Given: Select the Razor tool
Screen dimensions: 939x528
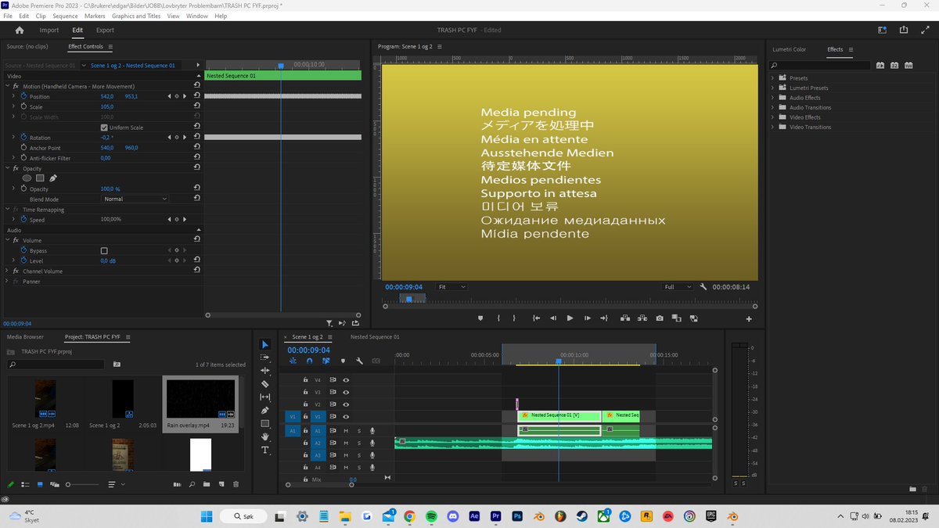Looking at the screenshot, I should click(x=265, y=384).
